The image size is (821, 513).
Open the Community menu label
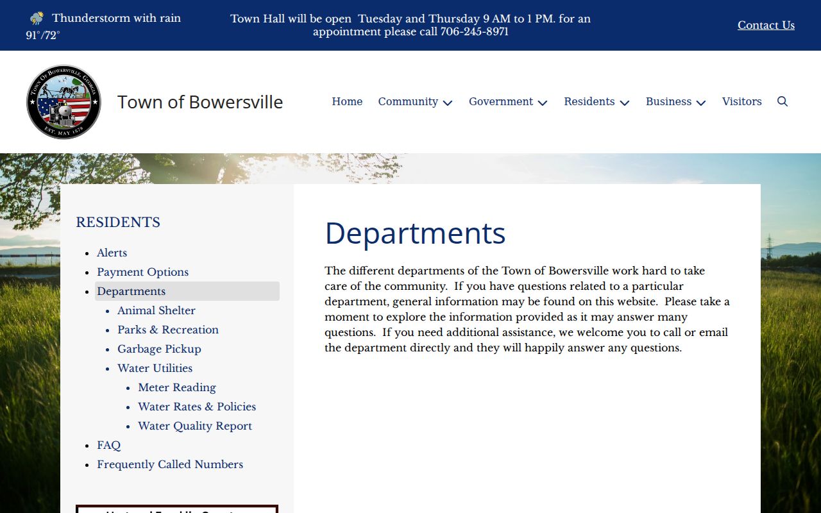tap(408, 101)
